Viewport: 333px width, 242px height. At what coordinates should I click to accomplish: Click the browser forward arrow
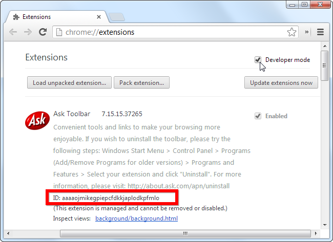[x=28, y=32]
